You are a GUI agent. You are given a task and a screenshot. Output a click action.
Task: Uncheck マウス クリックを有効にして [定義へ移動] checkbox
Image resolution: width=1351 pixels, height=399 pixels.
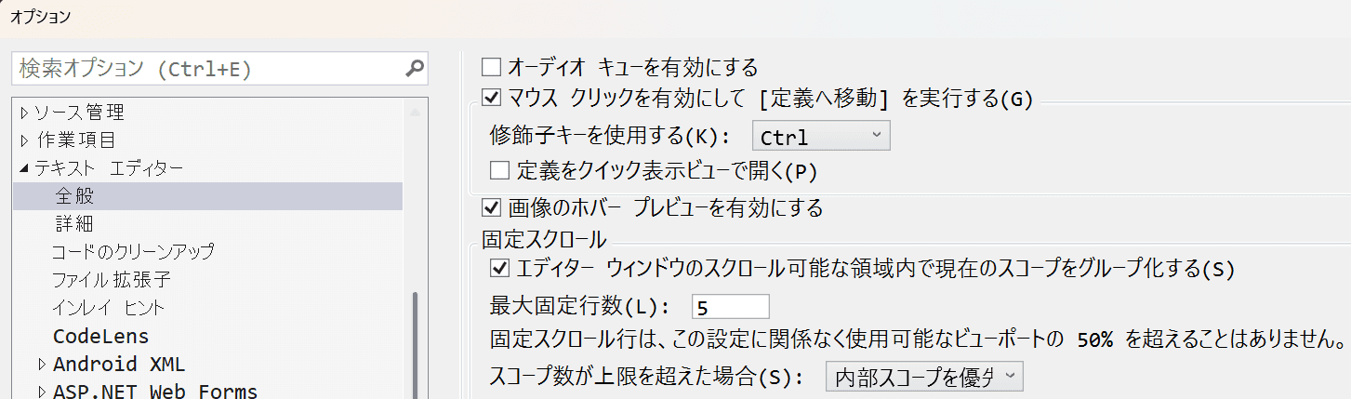tap(492, 96)
